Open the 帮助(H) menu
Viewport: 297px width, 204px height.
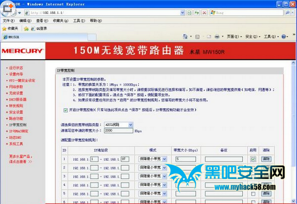pyautogui.click(x=96, y=20)
